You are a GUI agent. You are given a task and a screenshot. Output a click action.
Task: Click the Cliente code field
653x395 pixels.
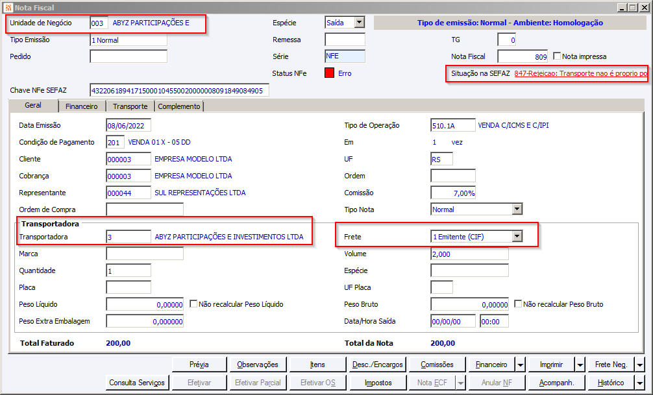coord(129,159)
